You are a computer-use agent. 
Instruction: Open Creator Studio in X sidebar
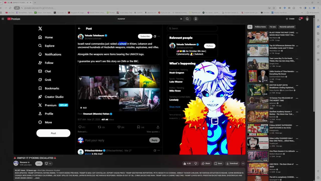(x=51, y=97)
